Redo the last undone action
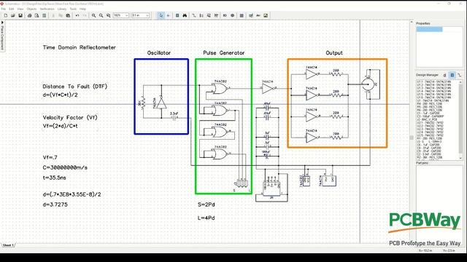Image resolution: width=467 pixels, height=262 pixels. 85,15
